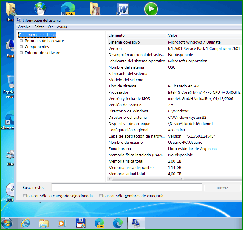This screenshot has height=230, width=243.
Task: Open the Microsoft Edge desktop shortcut
Action: pos(7,120)
